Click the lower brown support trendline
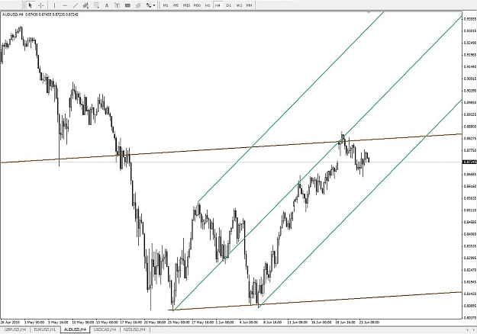This screenshot has height=334, width=477. click(315, 301)
